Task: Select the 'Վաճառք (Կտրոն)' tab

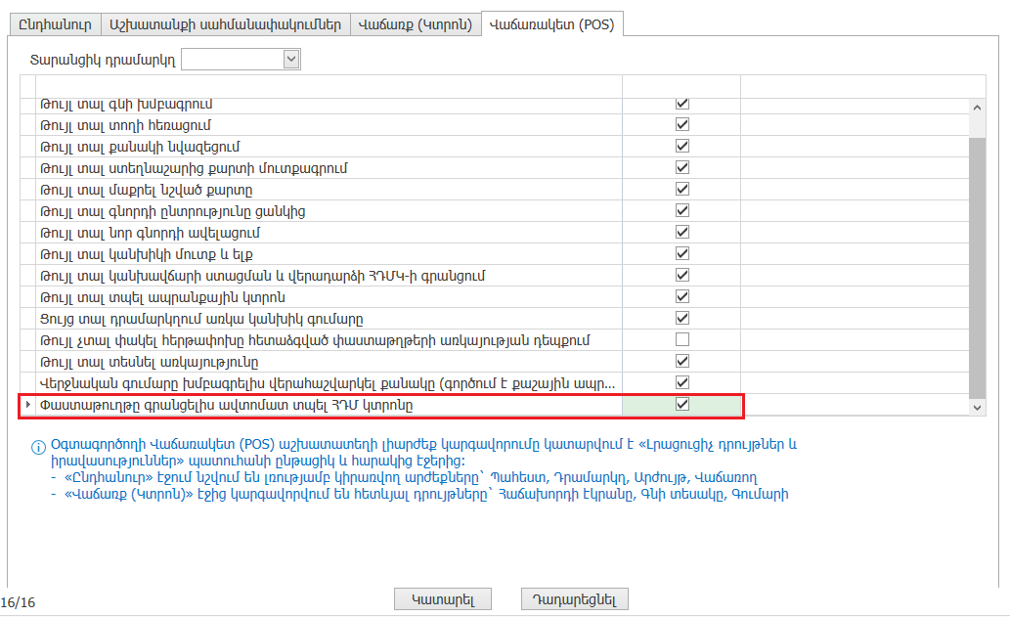Action: 416,23
